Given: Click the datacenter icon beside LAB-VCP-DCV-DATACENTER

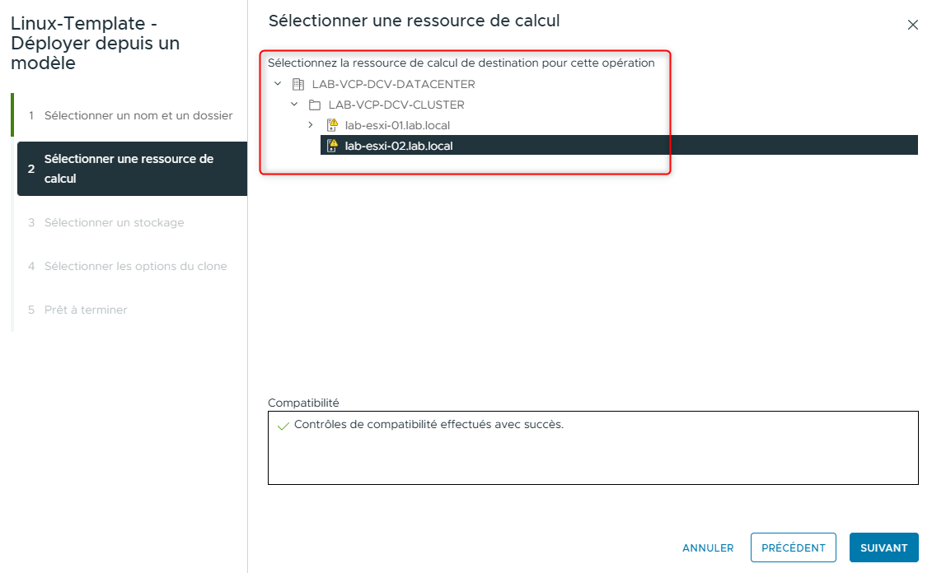Looking at the screenshot, I should click(298, 83).
